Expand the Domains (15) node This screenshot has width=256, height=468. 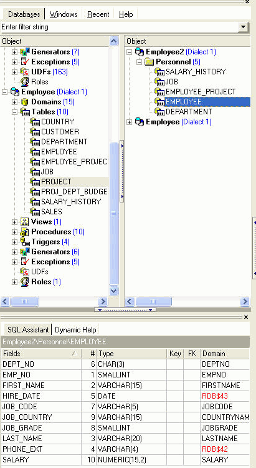[14, 102]
